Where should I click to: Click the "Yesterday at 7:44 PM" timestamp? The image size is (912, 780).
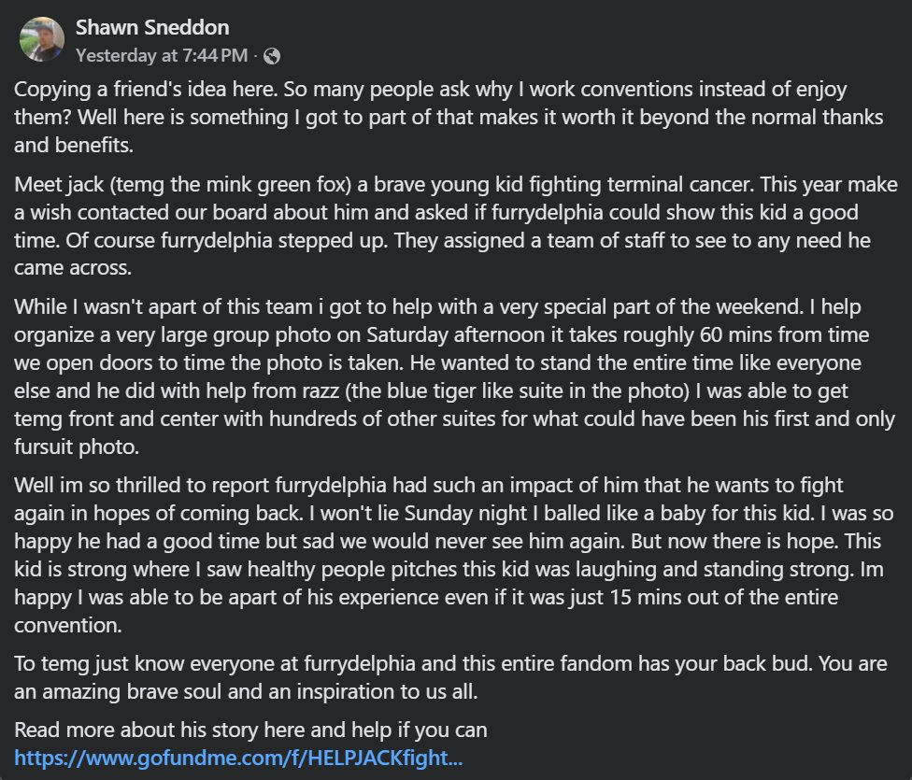point(162,56)
